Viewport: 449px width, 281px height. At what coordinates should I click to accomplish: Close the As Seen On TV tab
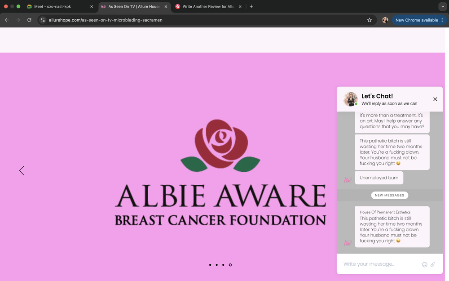click(166, 6)
